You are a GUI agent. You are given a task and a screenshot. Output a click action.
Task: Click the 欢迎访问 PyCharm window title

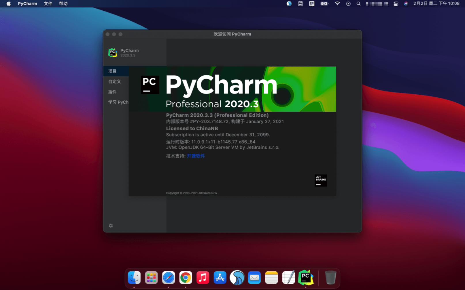click(232, 34)
